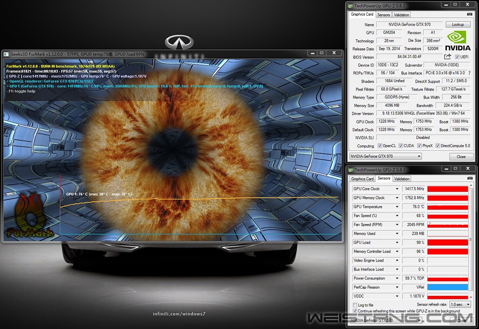Click the GPU-Z title bar icon of Sensors window
479x329 pixels.
(350, 170)
